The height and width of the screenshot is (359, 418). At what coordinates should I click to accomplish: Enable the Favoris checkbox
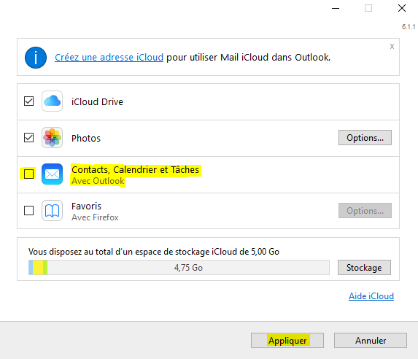(x=28, y=211)
